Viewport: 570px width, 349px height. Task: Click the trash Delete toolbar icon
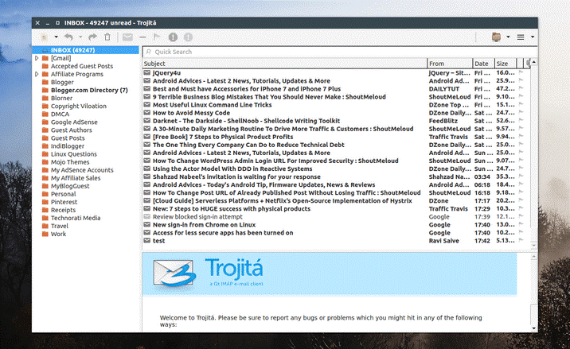point(107,37)
